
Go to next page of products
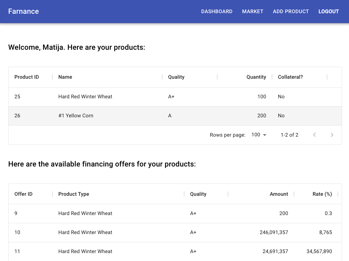(x=332, y=135)
